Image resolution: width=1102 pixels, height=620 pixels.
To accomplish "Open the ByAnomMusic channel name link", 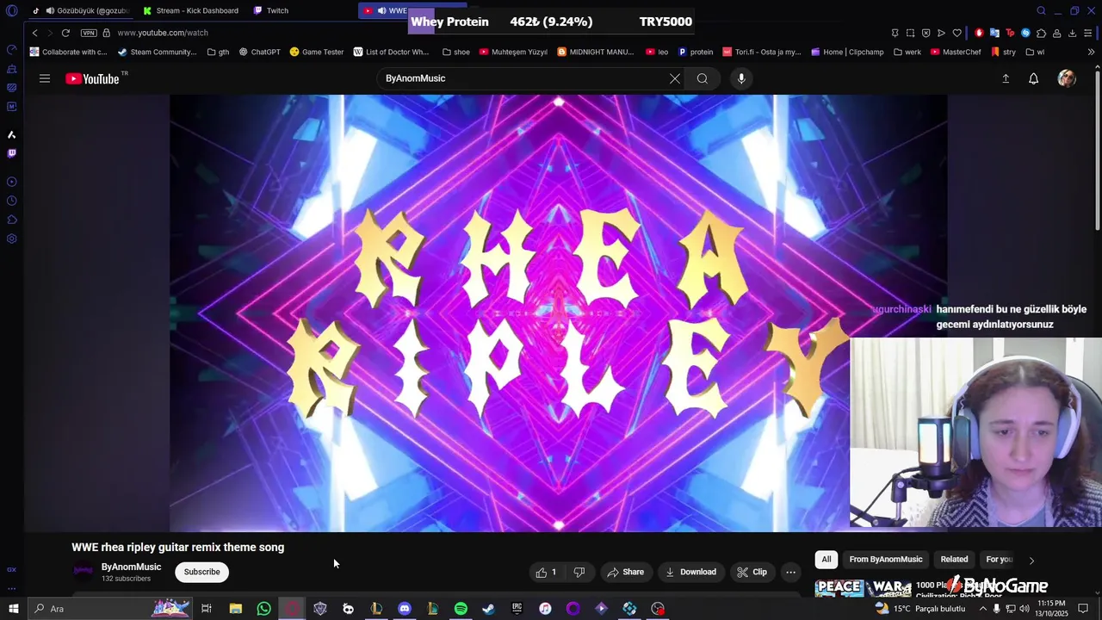I will pyautogui.click(x=131, y=567).
